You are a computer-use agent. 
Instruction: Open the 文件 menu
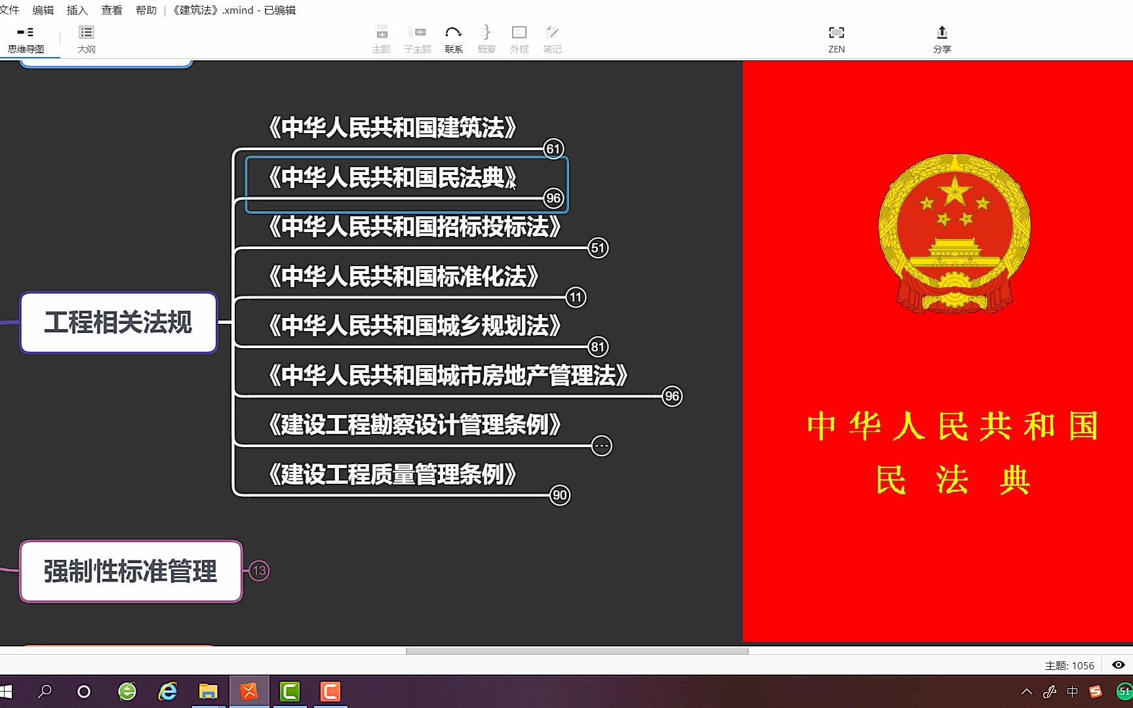click(x=10, y=10)
